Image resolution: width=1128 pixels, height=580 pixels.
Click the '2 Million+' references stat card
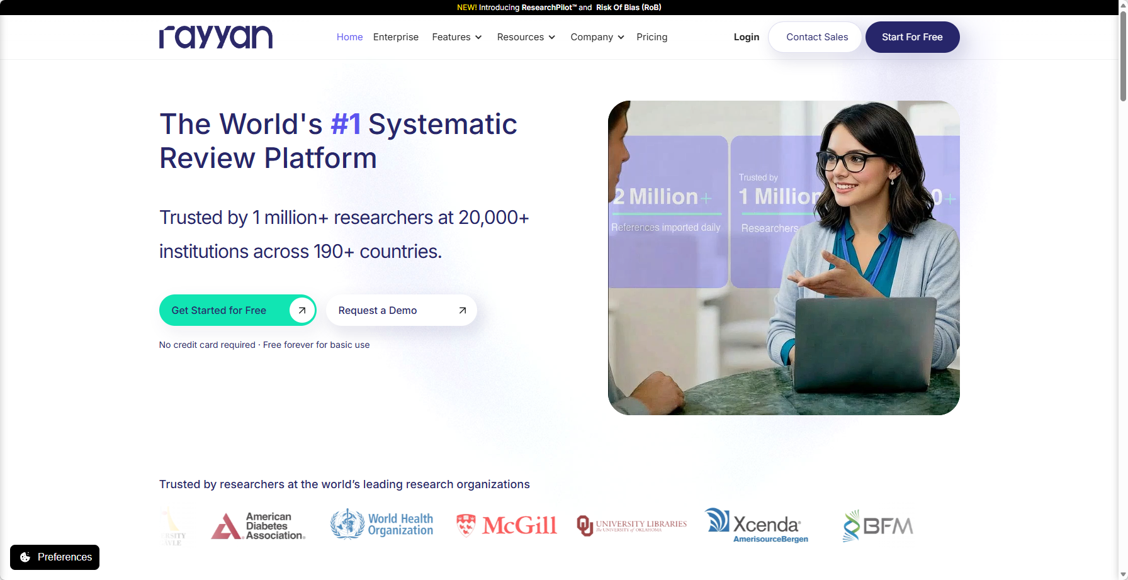click(668, 211)
